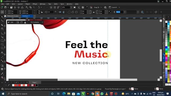Click the Open folder icon
Viewport: 171px width, 96px height.
click(x=6, y=7)
